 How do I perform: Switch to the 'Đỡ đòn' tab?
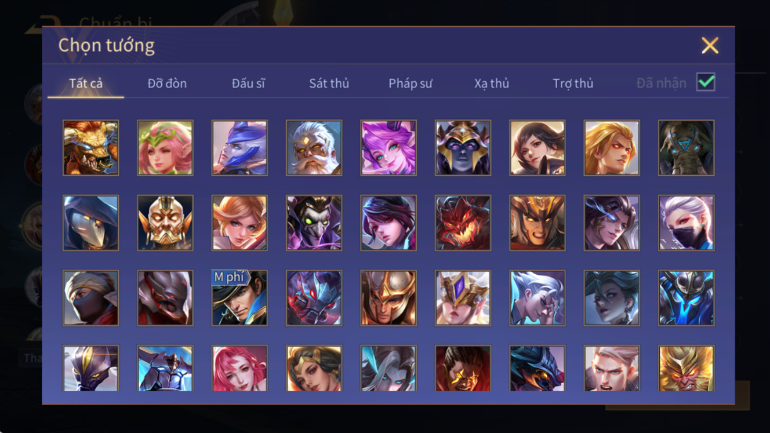[167, 83]
